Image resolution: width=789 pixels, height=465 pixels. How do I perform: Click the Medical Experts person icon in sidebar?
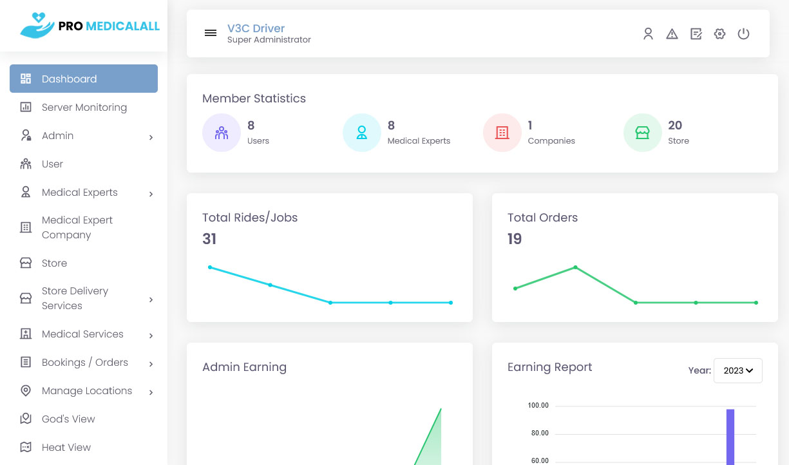pos(26,192)
